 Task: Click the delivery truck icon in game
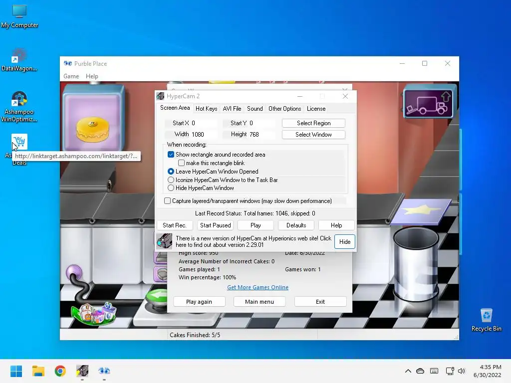[x=428, y=103]
